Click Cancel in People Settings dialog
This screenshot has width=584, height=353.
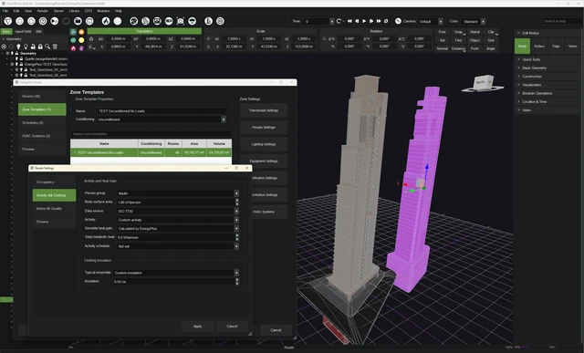coord(232,327)
